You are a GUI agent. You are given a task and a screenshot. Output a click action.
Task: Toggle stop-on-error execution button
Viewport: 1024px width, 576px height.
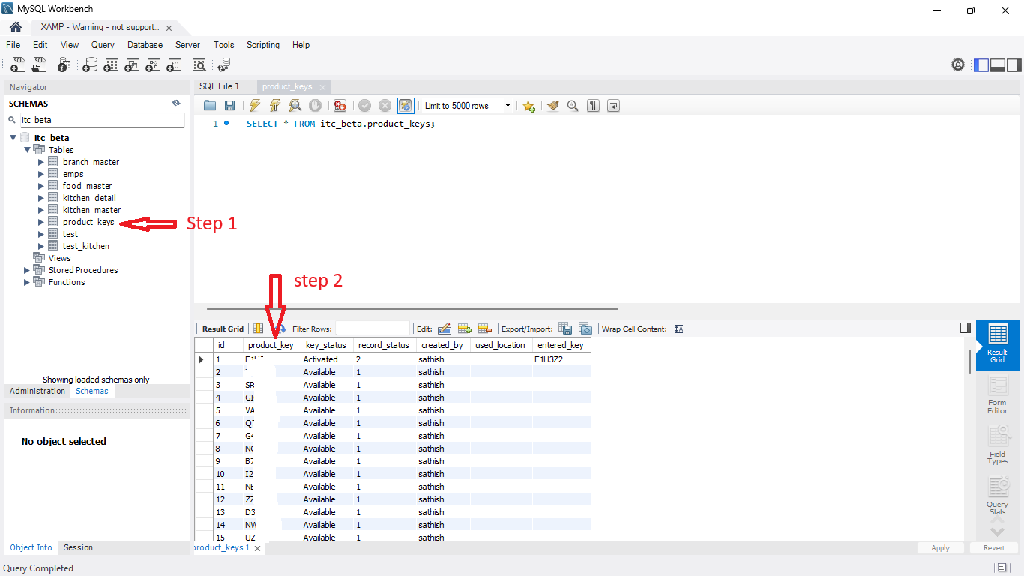coord(340,106)
